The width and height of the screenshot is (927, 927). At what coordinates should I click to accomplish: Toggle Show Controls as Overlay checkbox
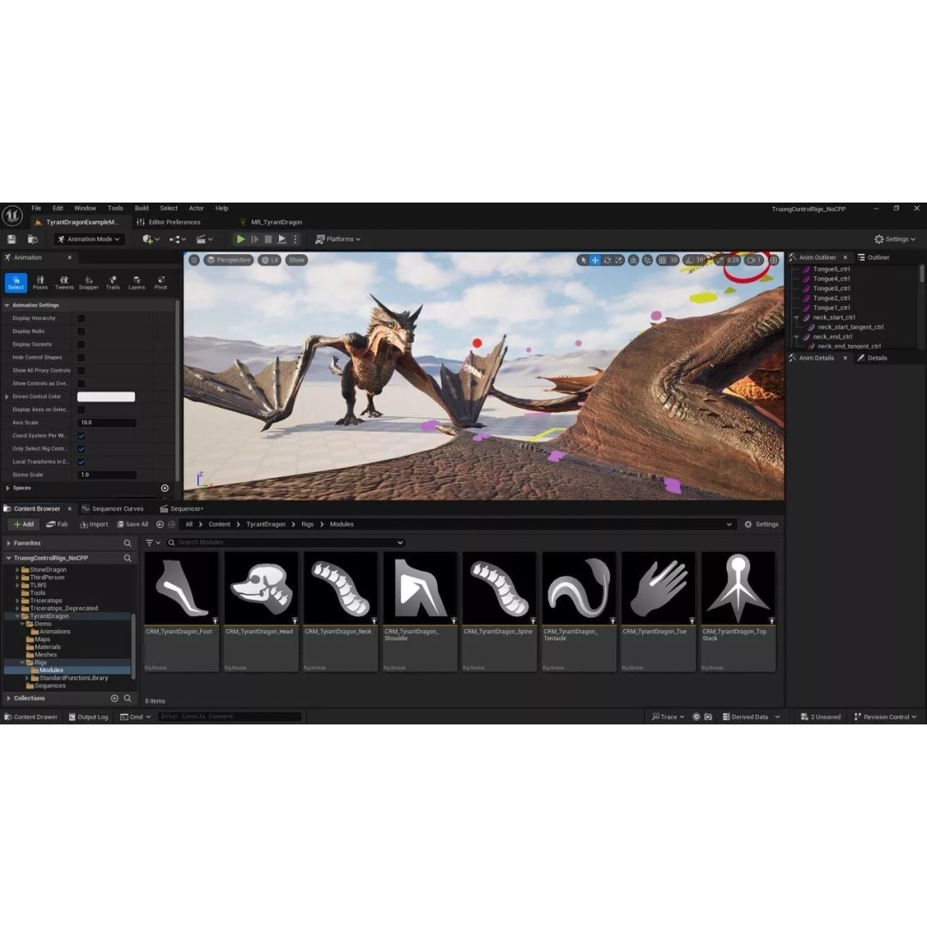click(81, 384)
